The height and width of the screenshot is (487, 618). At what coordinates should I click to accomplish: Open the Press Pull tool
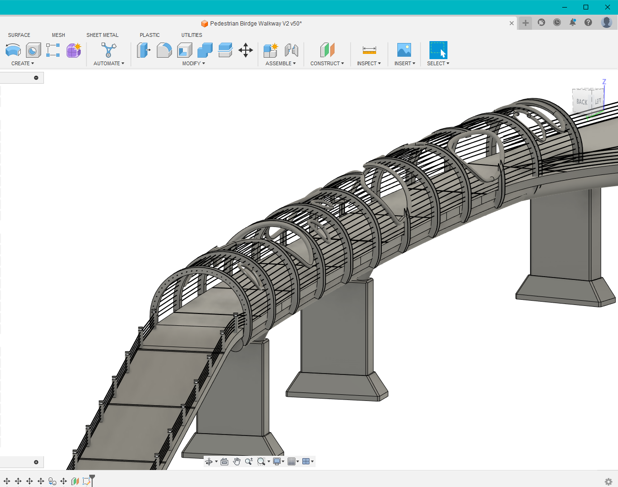[x=144, y=50]
